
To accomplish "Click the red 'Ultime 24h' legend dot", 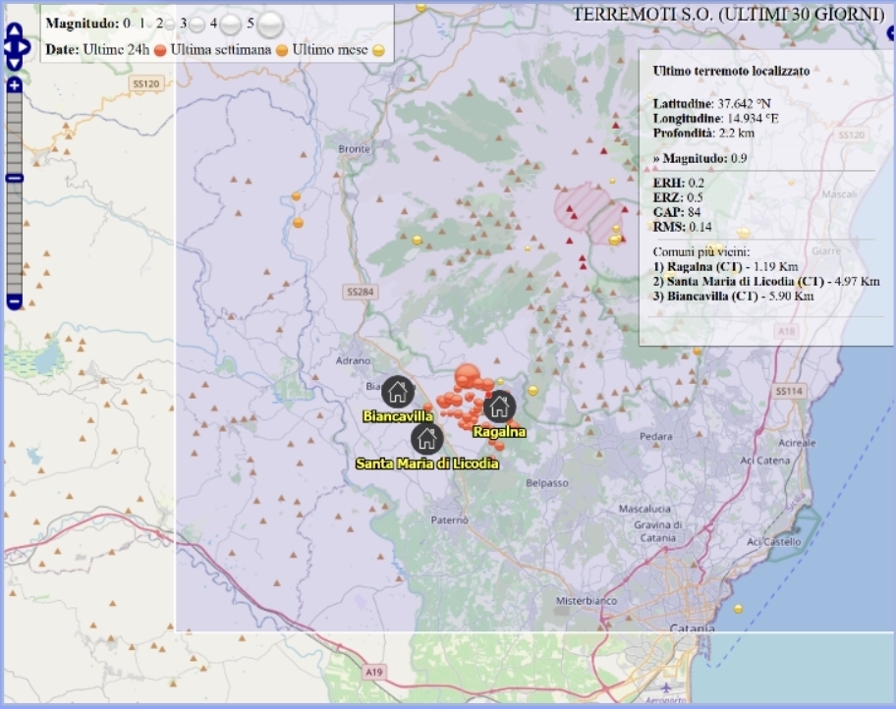I will tap(160, 50).
